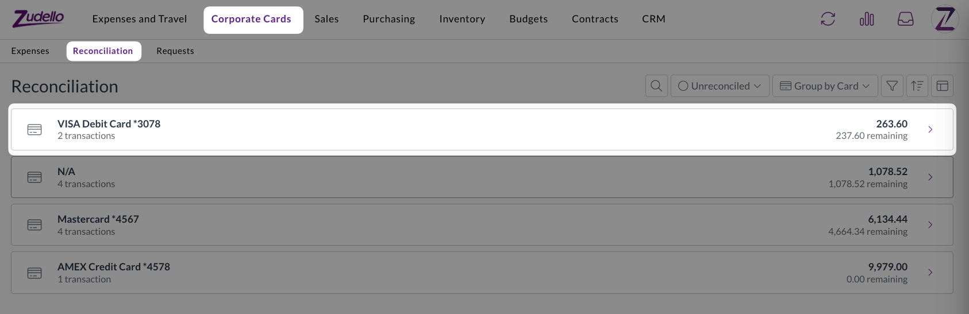Open the Budgets module

pos(528,19)
